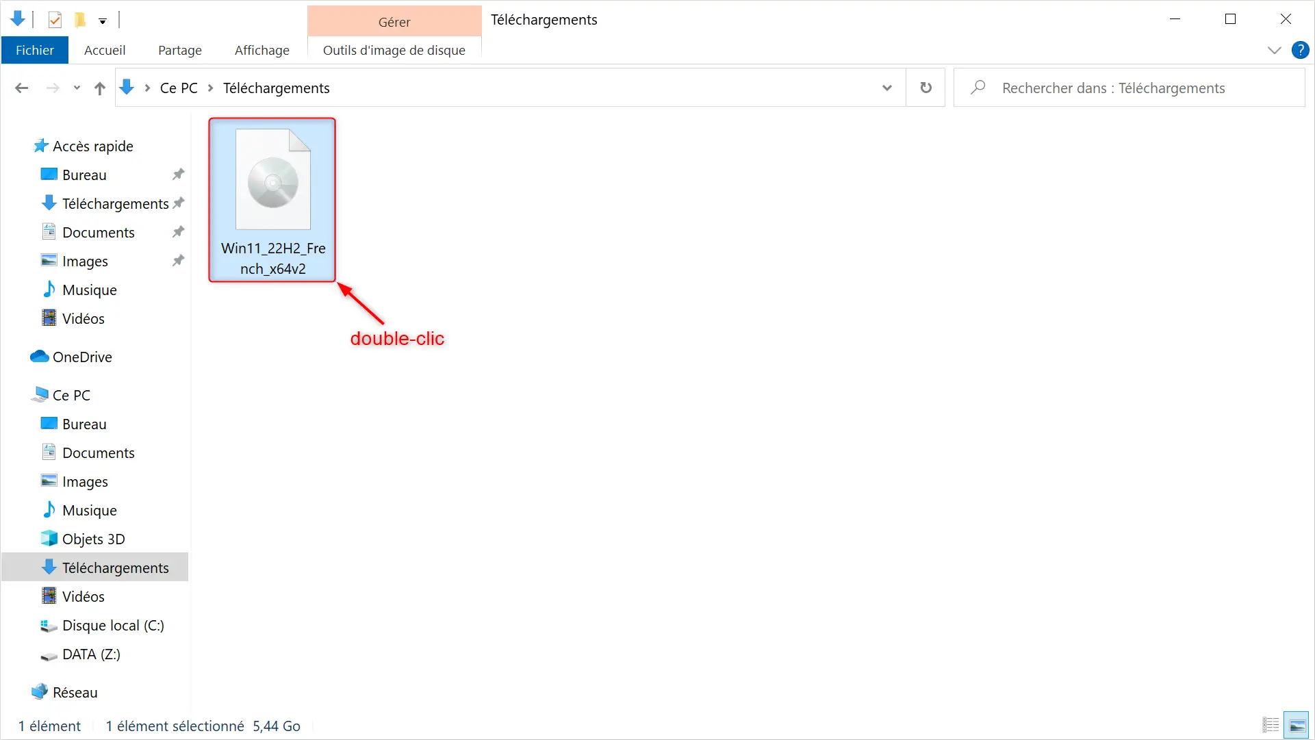
Task: Select Ce PC in navigation pane
Action: point(71,395)
